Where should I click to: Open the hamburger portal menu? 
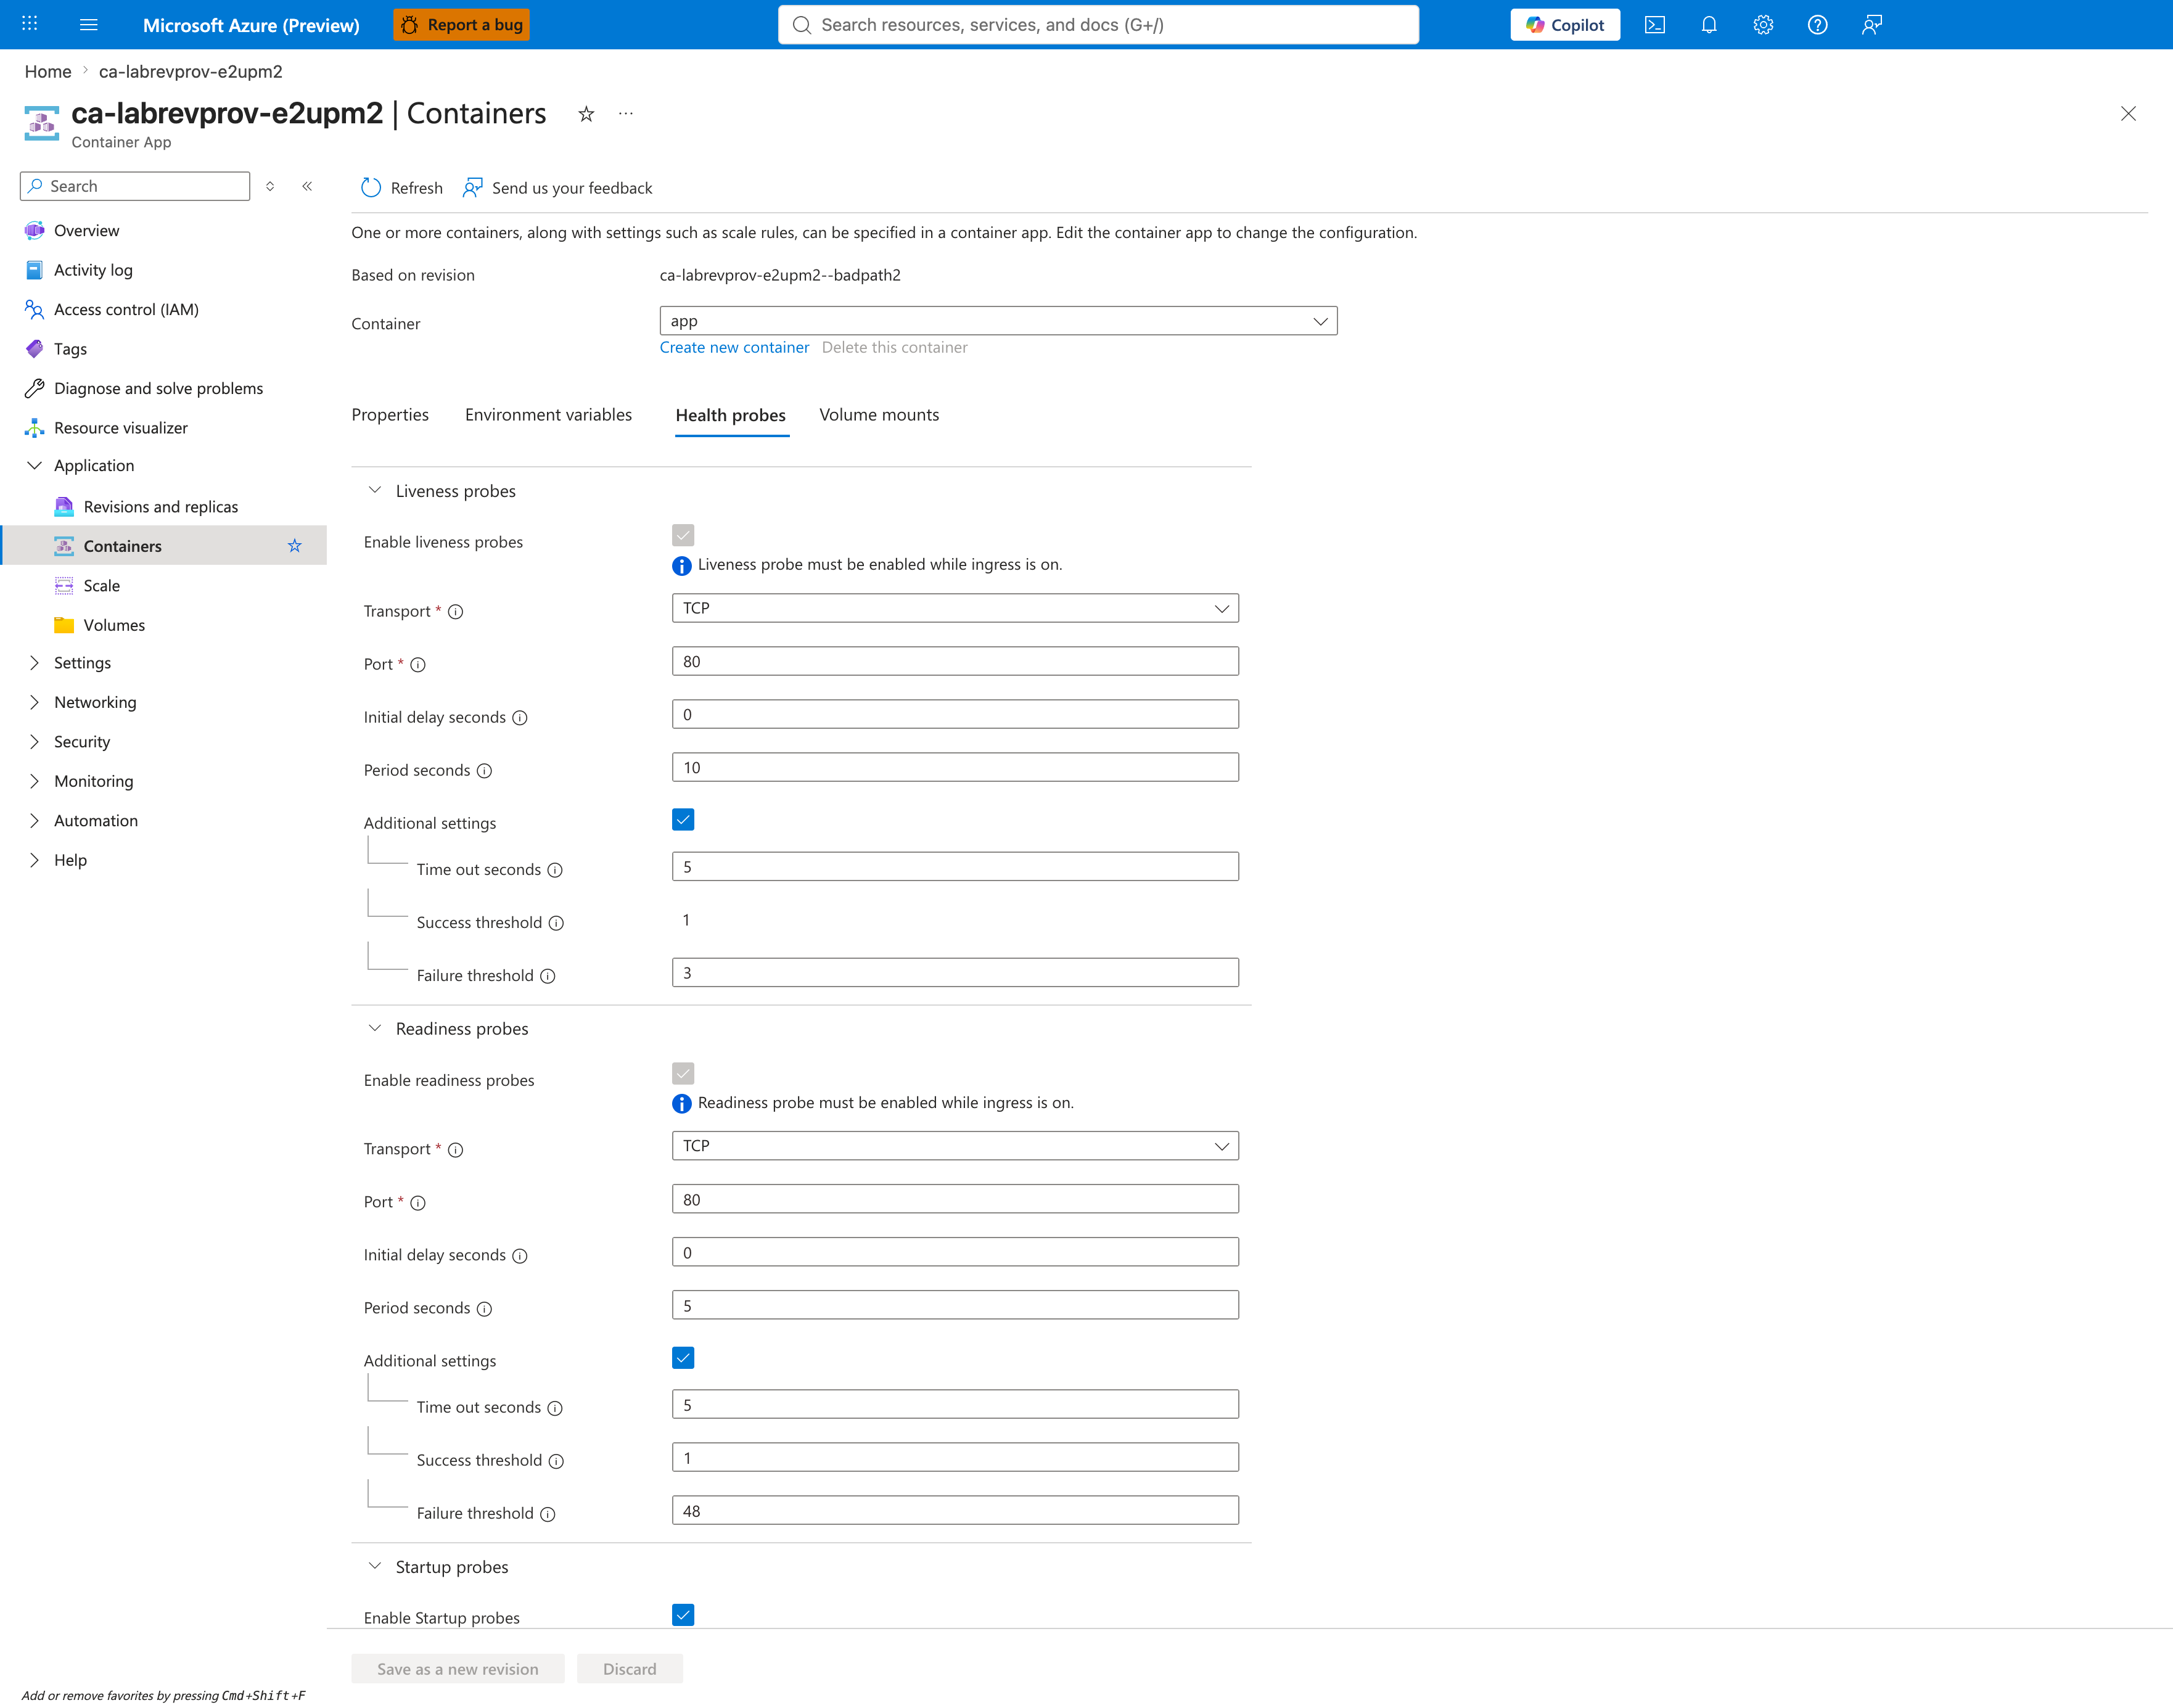pyautogui.click(x=89, y=24)
